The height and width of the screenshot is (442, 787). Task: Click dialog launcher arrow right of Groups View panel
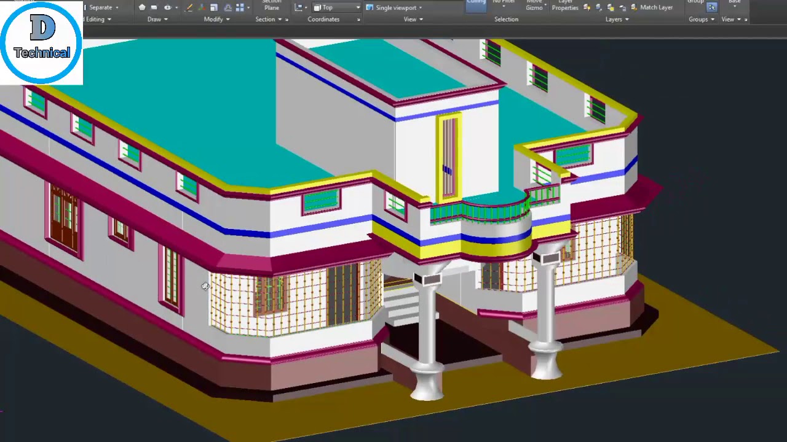click(746, 20)
